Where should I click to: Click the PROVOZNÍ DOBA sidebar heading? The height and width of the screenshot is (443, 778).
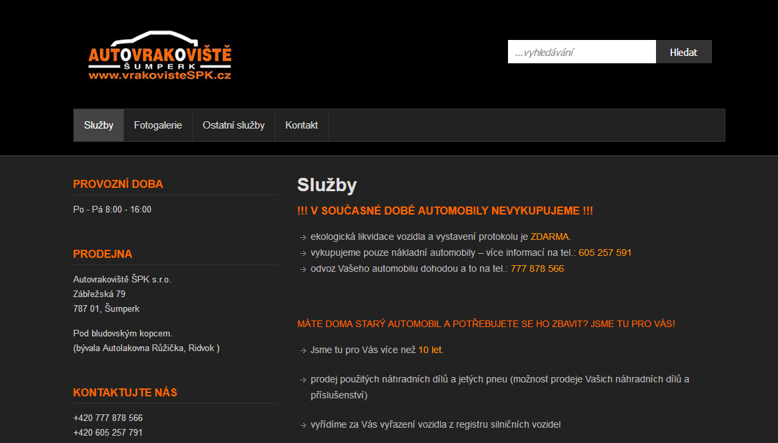pyautogui.click(x=118, y=184)
